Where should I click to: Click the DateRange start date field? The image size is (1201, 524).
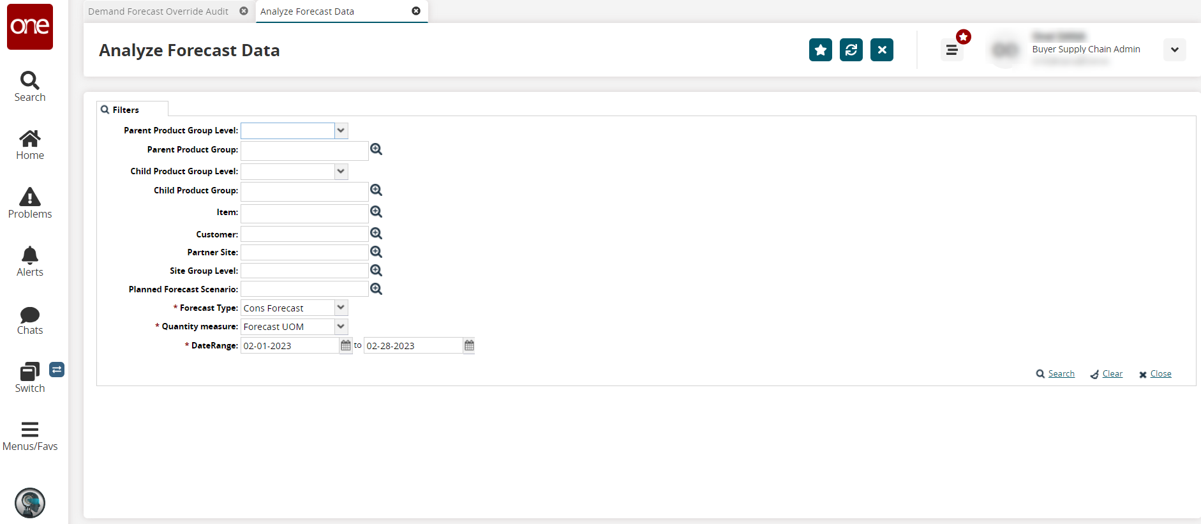point(290,345)
